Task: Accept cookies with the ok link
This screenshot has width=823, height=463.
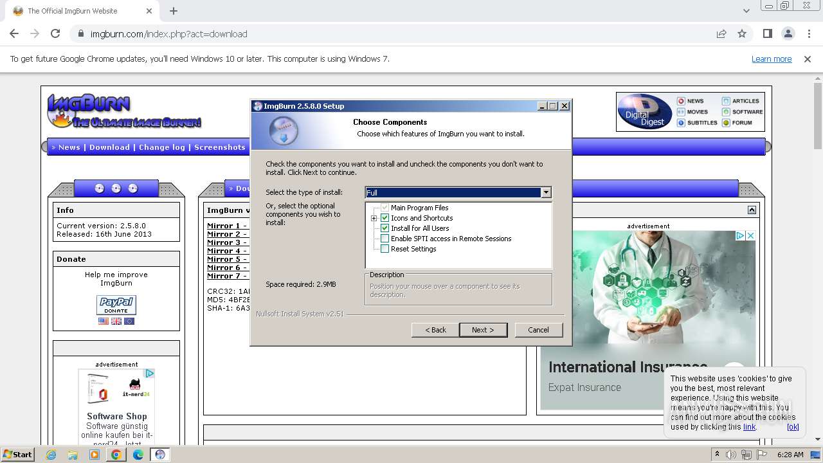Action: pos(793,427)
